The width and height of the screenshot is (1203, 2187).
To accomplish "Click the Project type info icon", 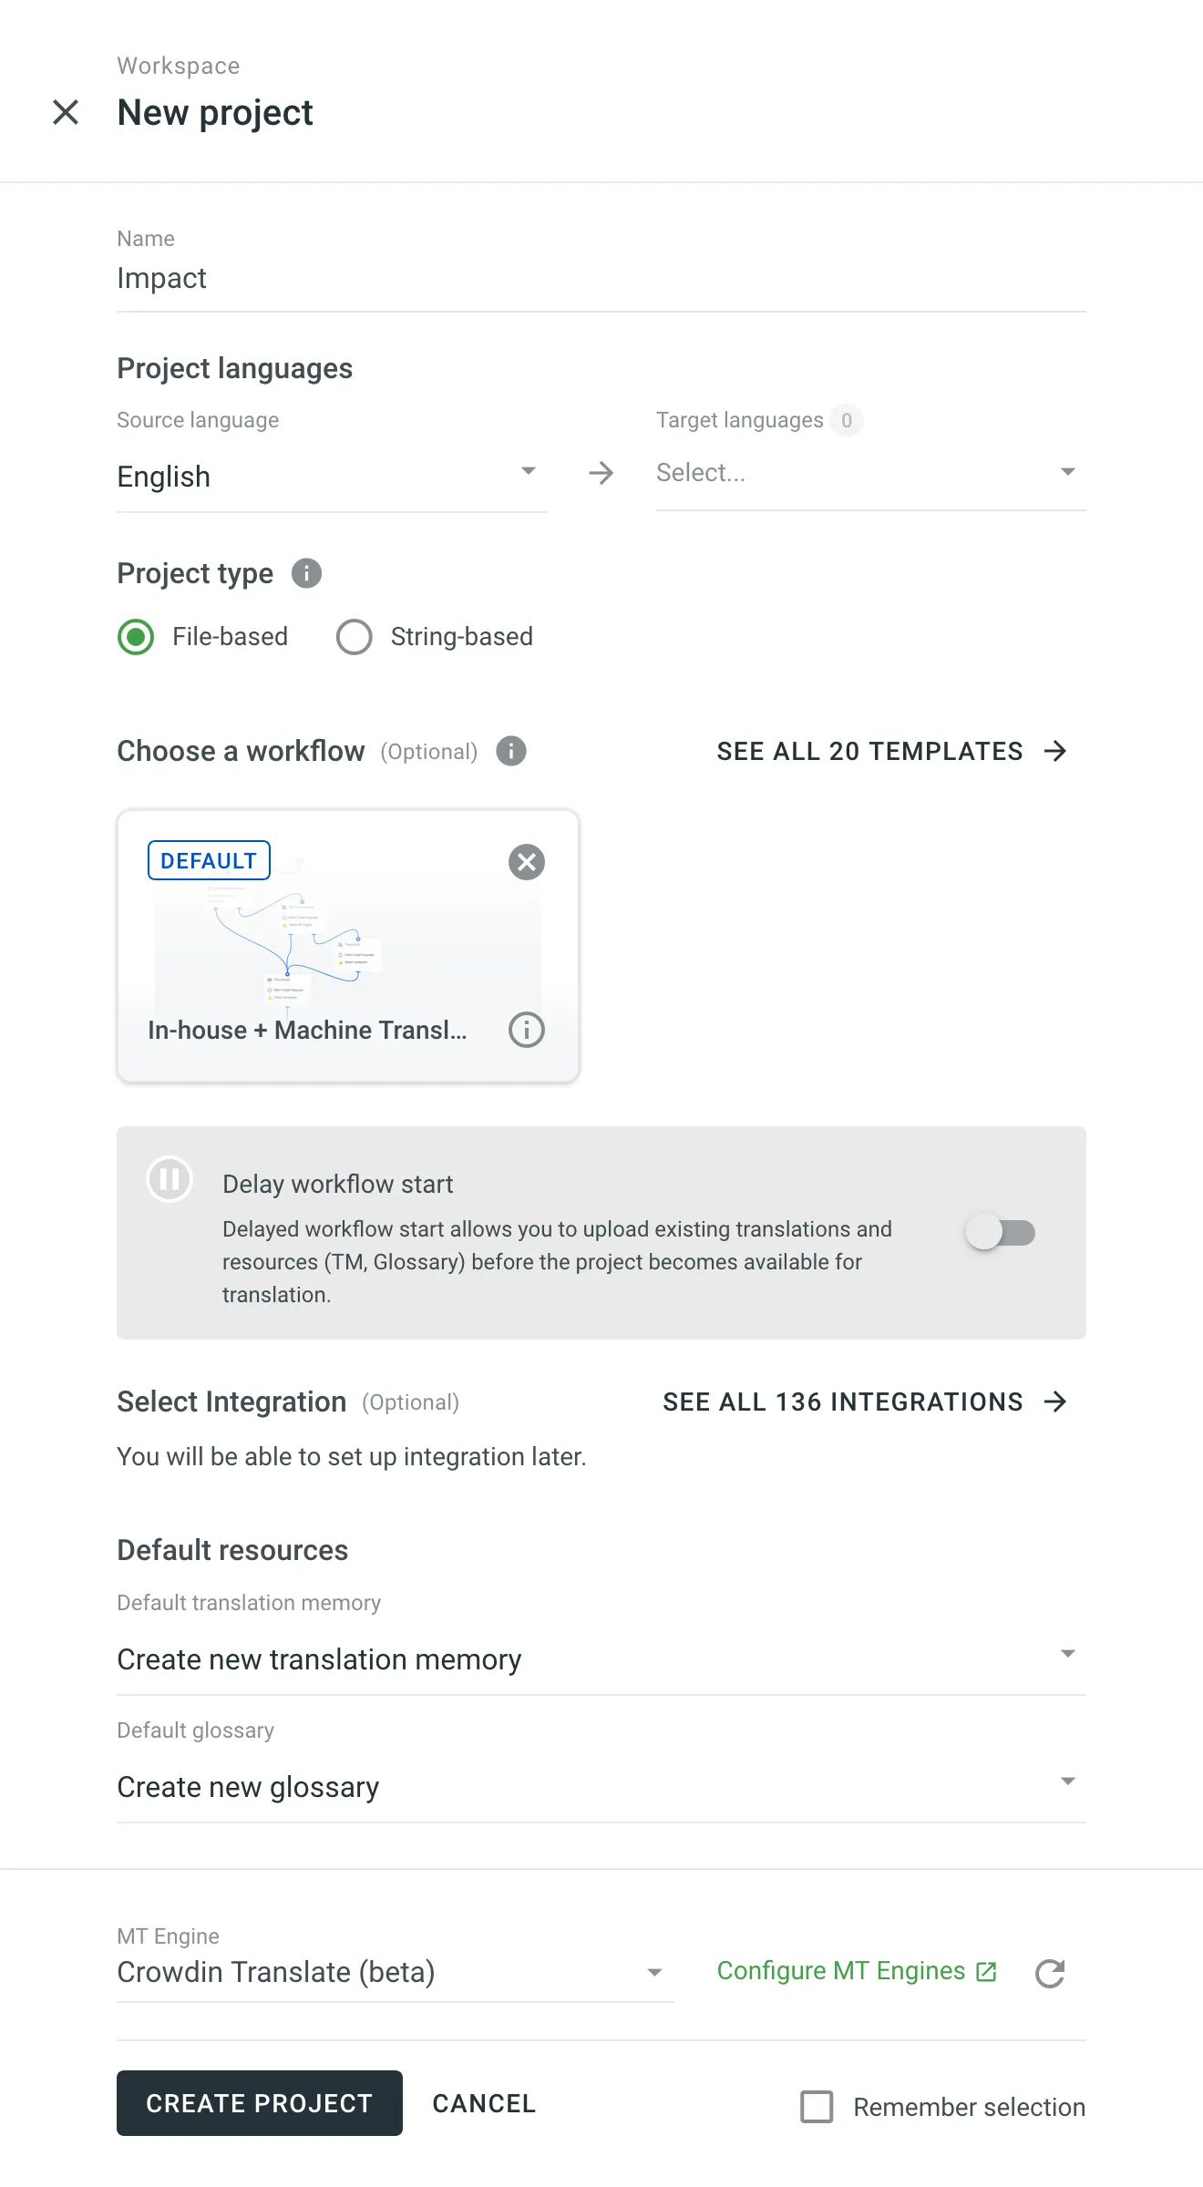I will point(306,573).
